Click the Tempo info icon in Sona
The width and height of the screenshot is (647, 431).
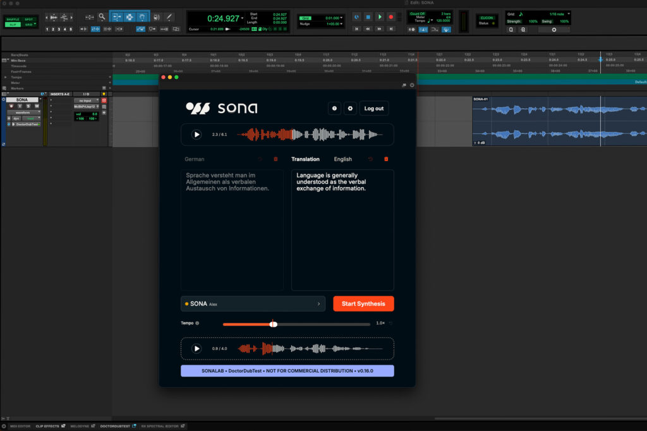(197, 324)
